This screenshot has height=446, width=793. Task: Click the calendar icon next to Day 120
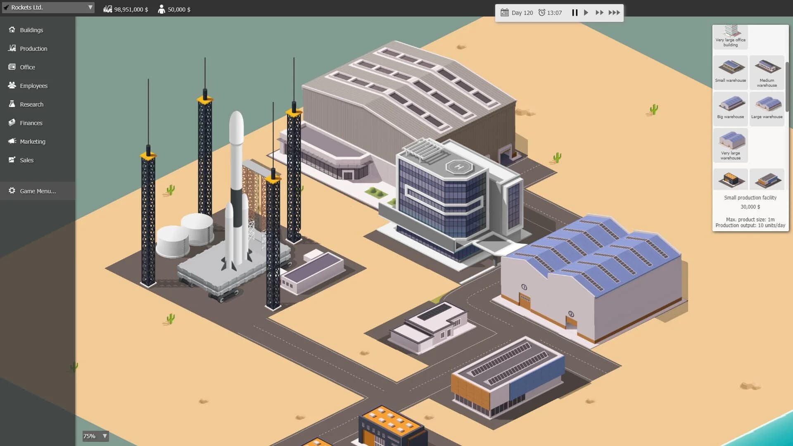pos(504,12)
